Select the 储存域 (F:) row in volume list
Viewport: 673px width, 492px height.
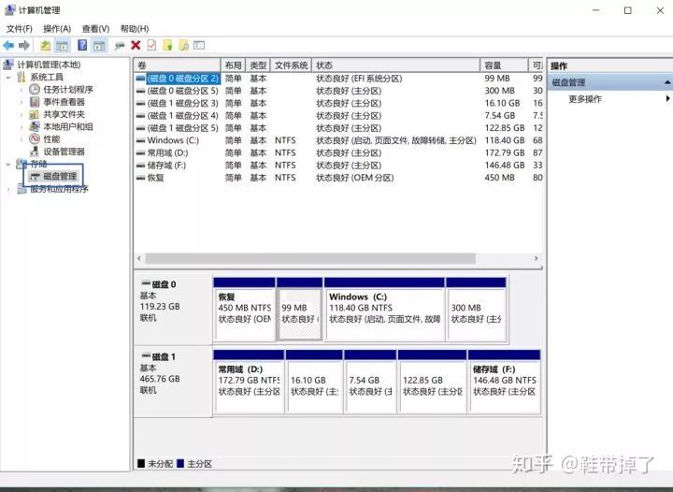(339, 166)
